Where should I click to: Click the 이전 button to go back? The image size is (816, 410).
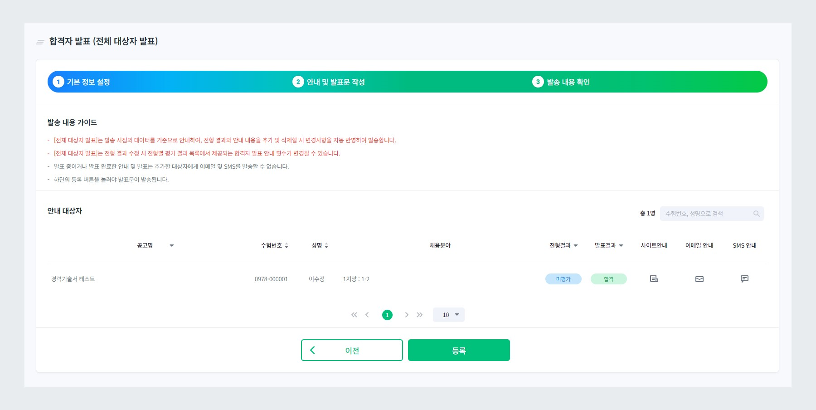tap(351, 350)
